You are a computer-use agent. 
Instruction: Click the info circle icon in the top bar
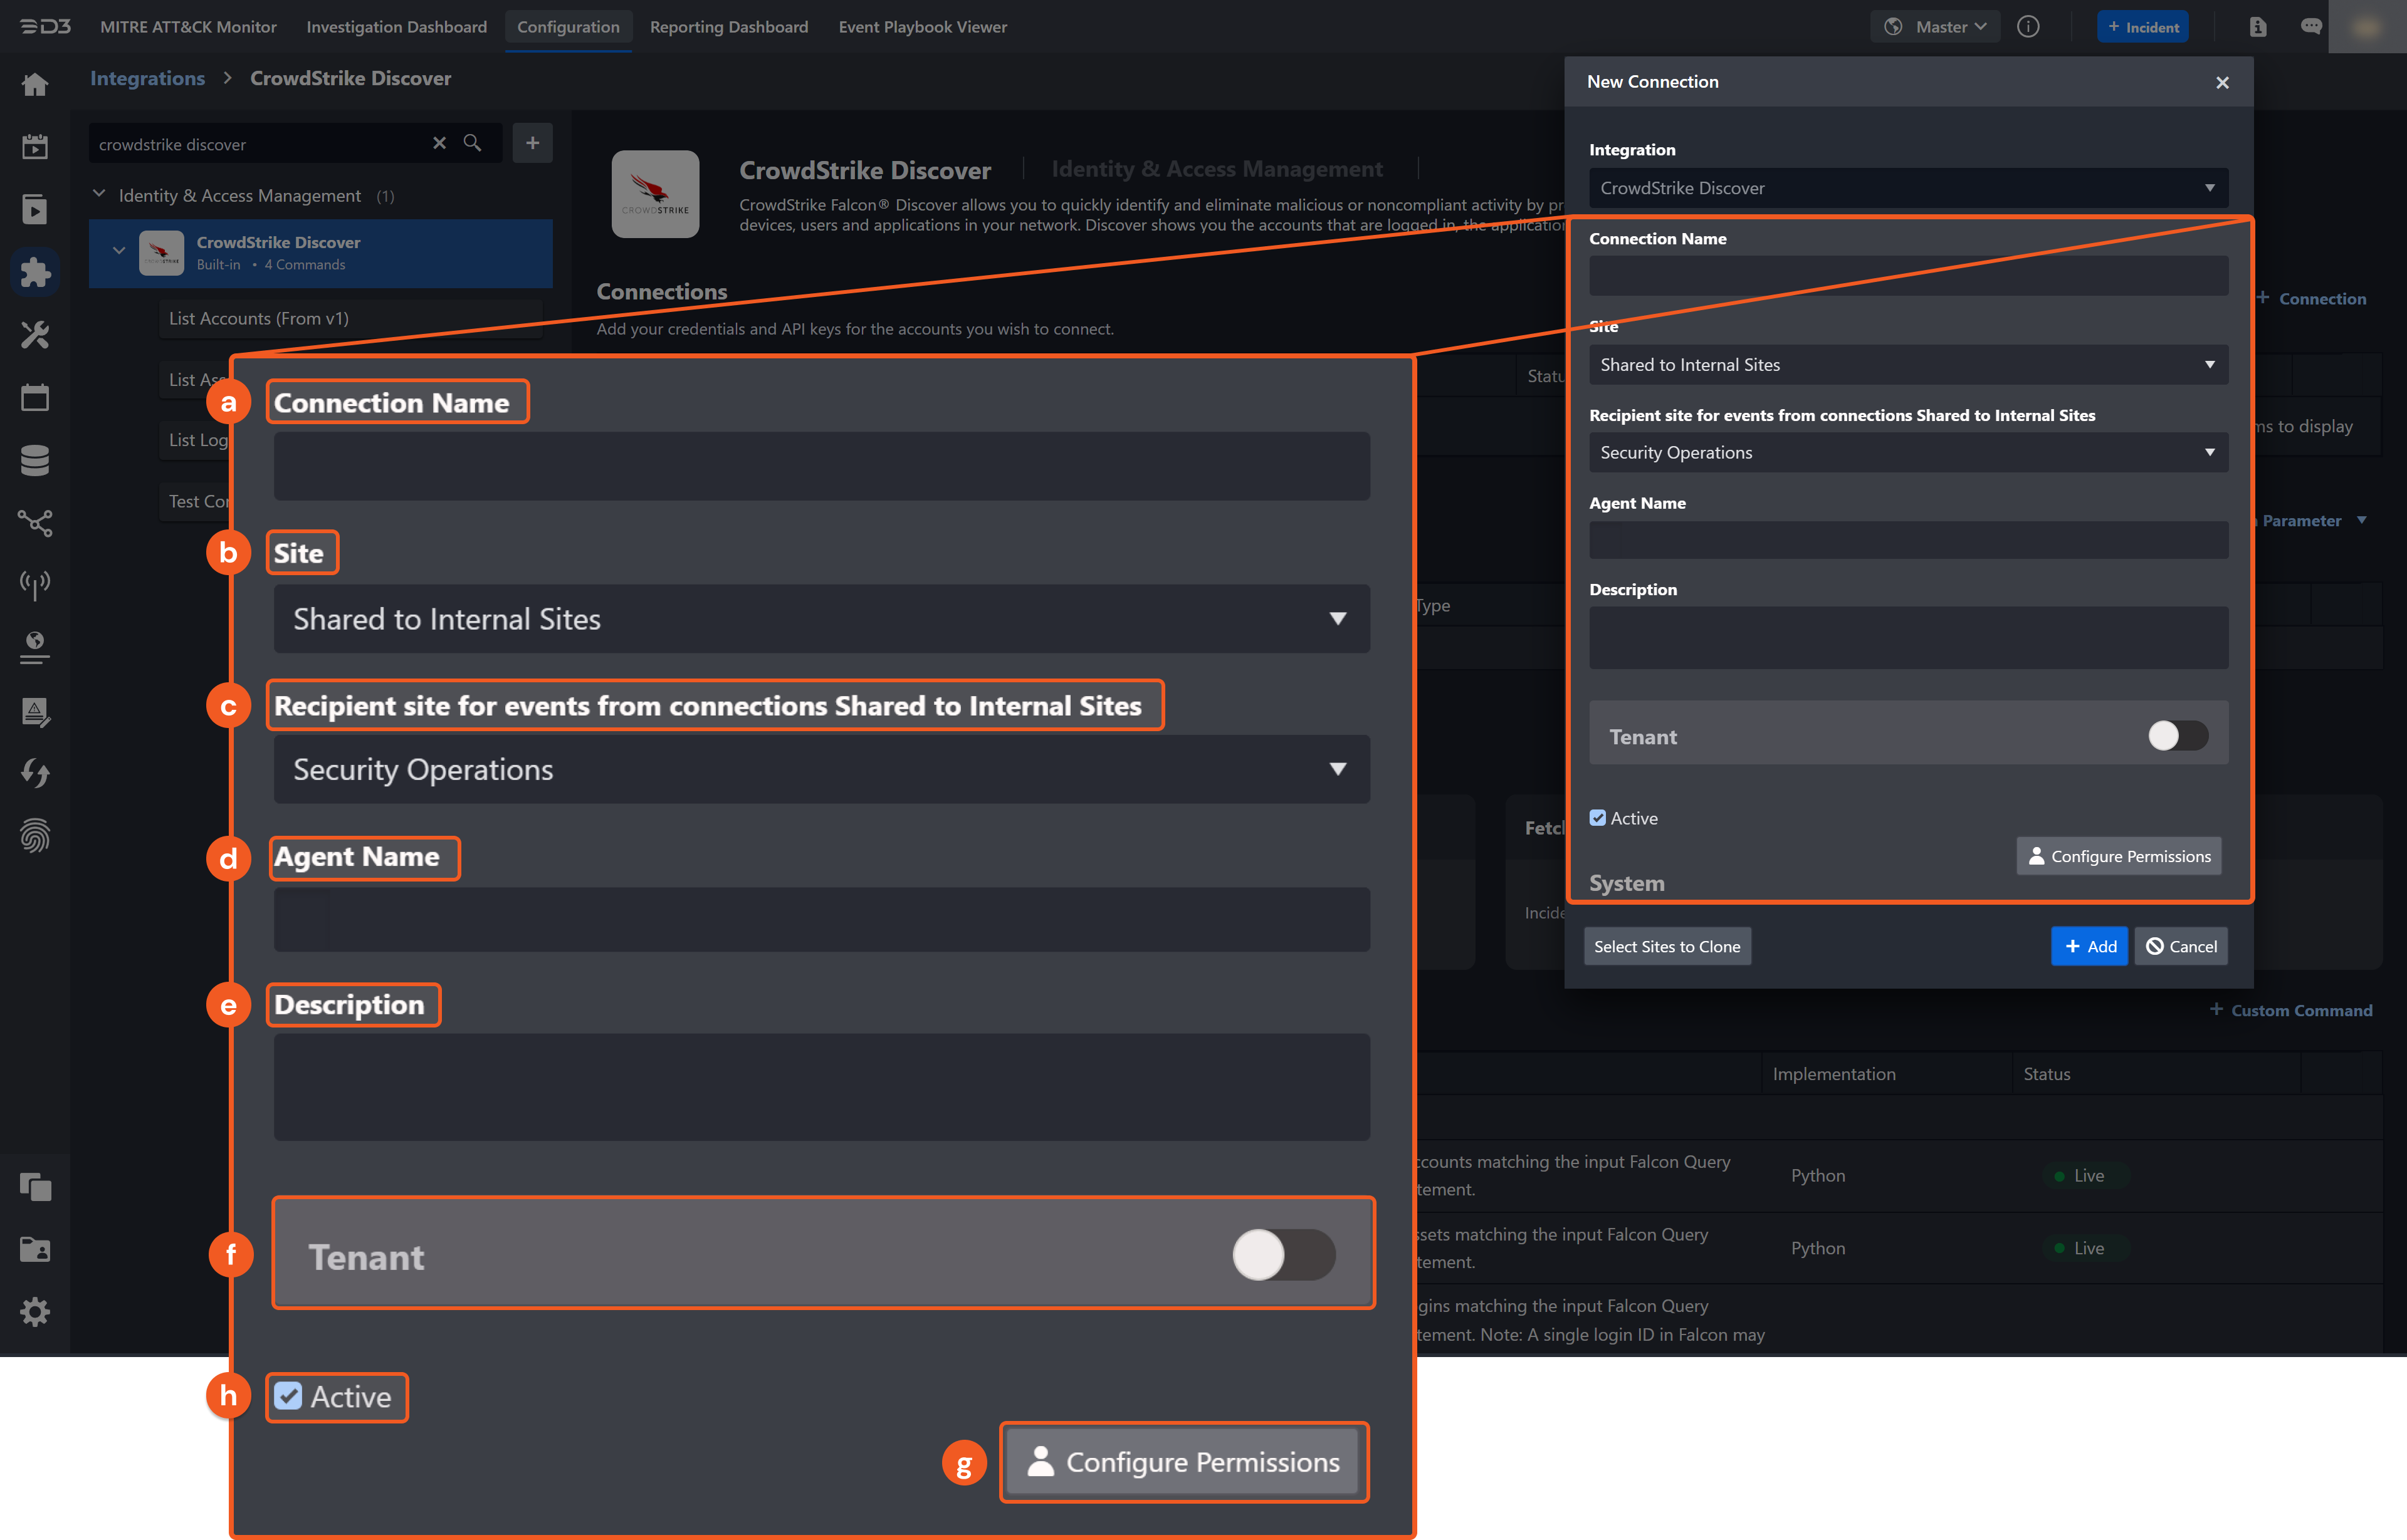[x=2028, y=27]
